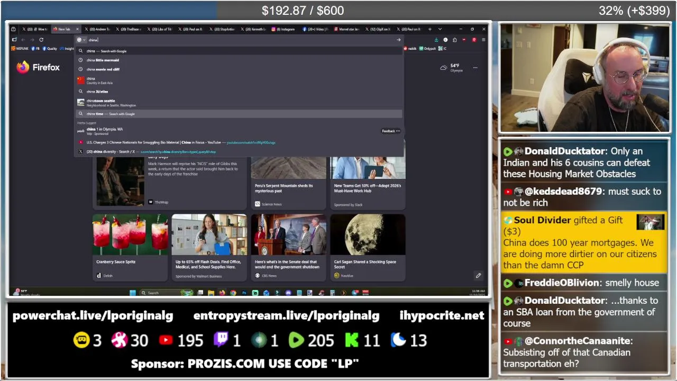Click the personalize new tab pencil icon
The height and width of the screenshot is (381, 677).
[x=478, y=276]
